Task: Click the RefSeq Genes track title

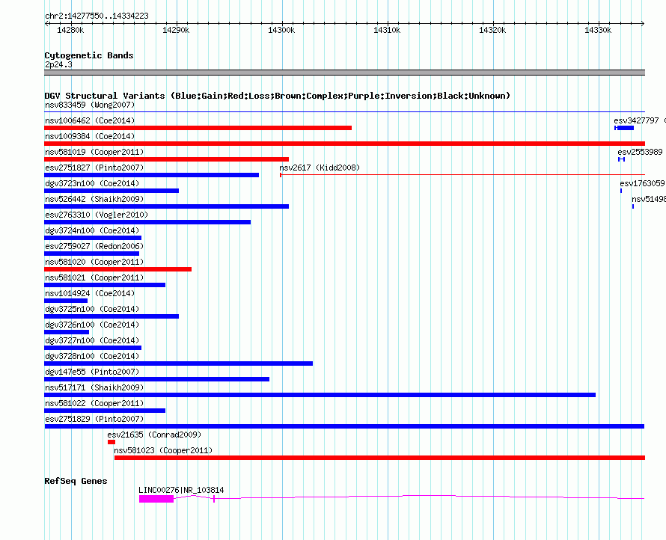Action: point(76,481)
